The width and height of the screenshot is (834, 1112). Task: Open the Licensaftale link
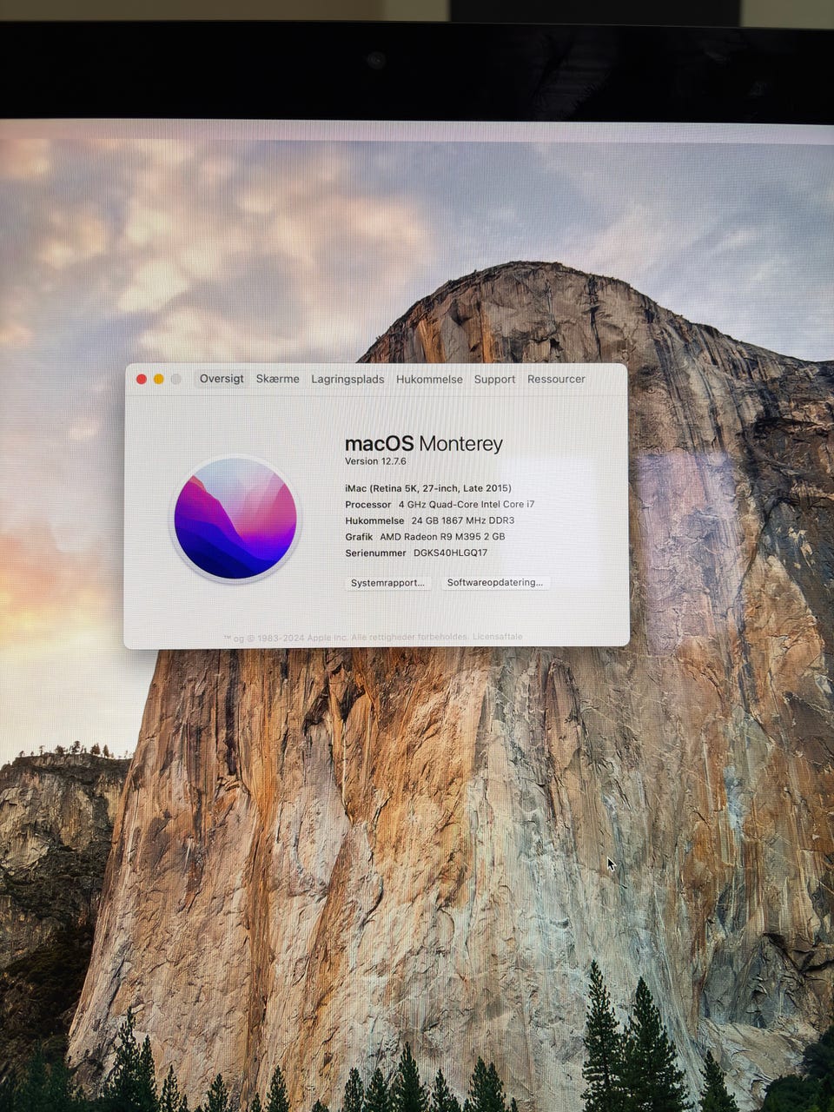pos(498,637)
